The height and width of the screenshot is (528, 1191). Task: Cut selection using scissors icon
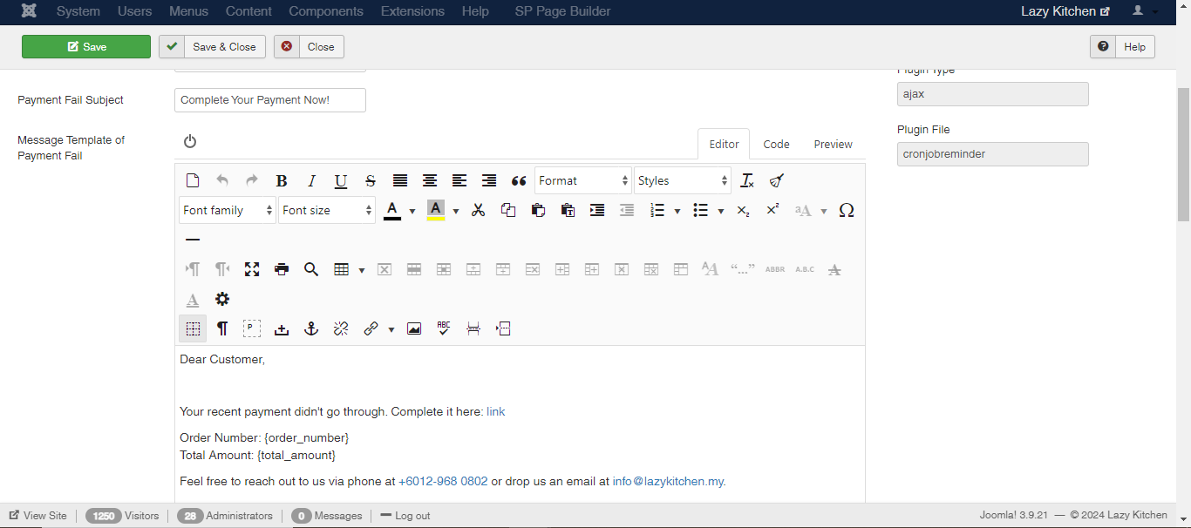pyautogui.click(x=479, y=210)
